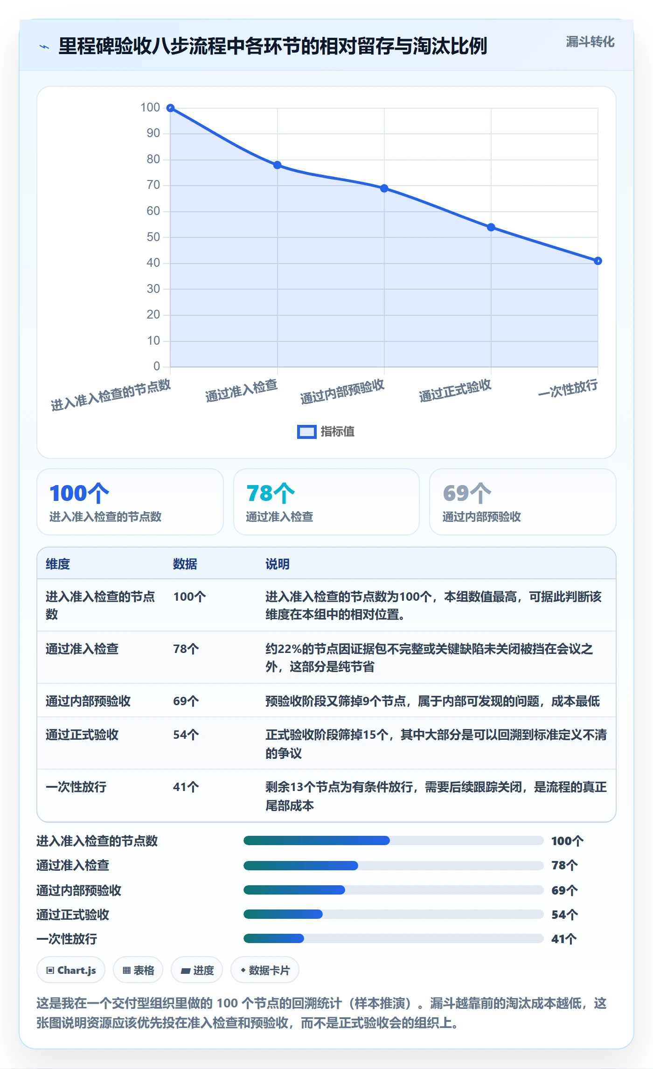653x1069 pixels.
Task: Select the chart point for 通过内部预验收
Action: coord(384,188)
